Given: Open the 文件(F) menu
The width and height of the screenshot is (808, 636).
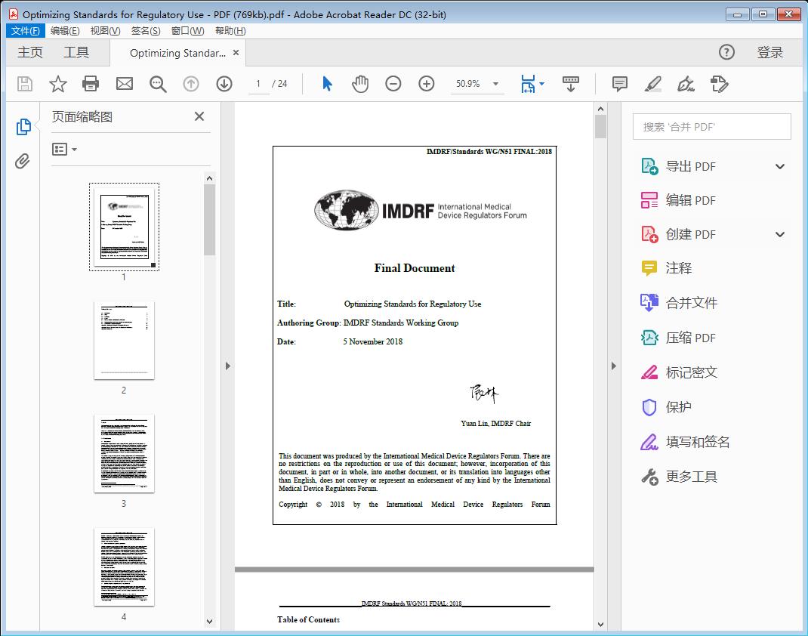Looking at the screenshot, I should point(25,31).
